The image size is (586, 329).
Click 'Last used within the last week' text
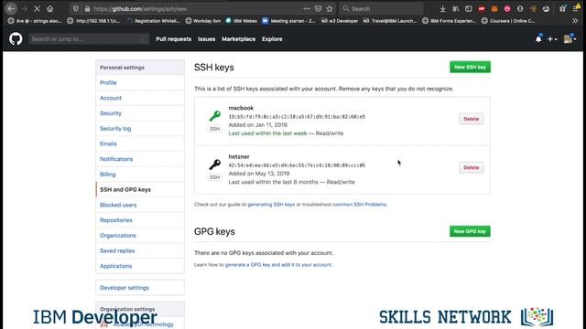tap(267, 133)
